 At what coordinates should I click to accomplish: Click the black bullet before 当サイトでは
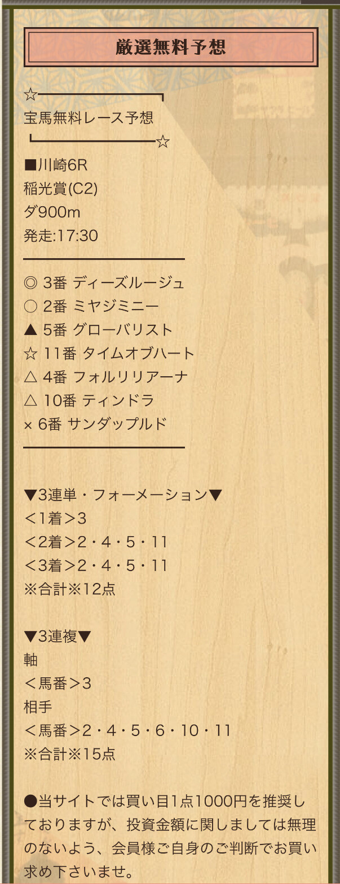coord(30,802)
